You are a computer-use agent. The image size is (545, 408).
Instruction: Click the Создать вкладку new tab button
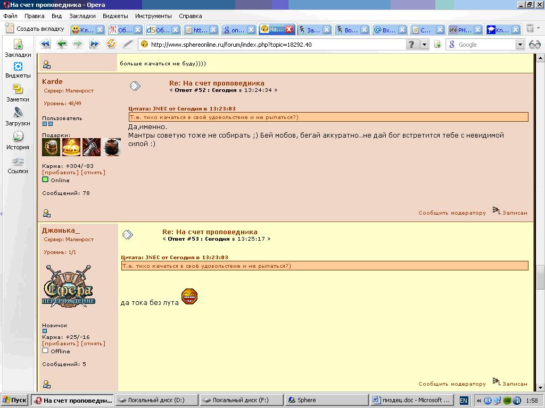pos(35,29)
